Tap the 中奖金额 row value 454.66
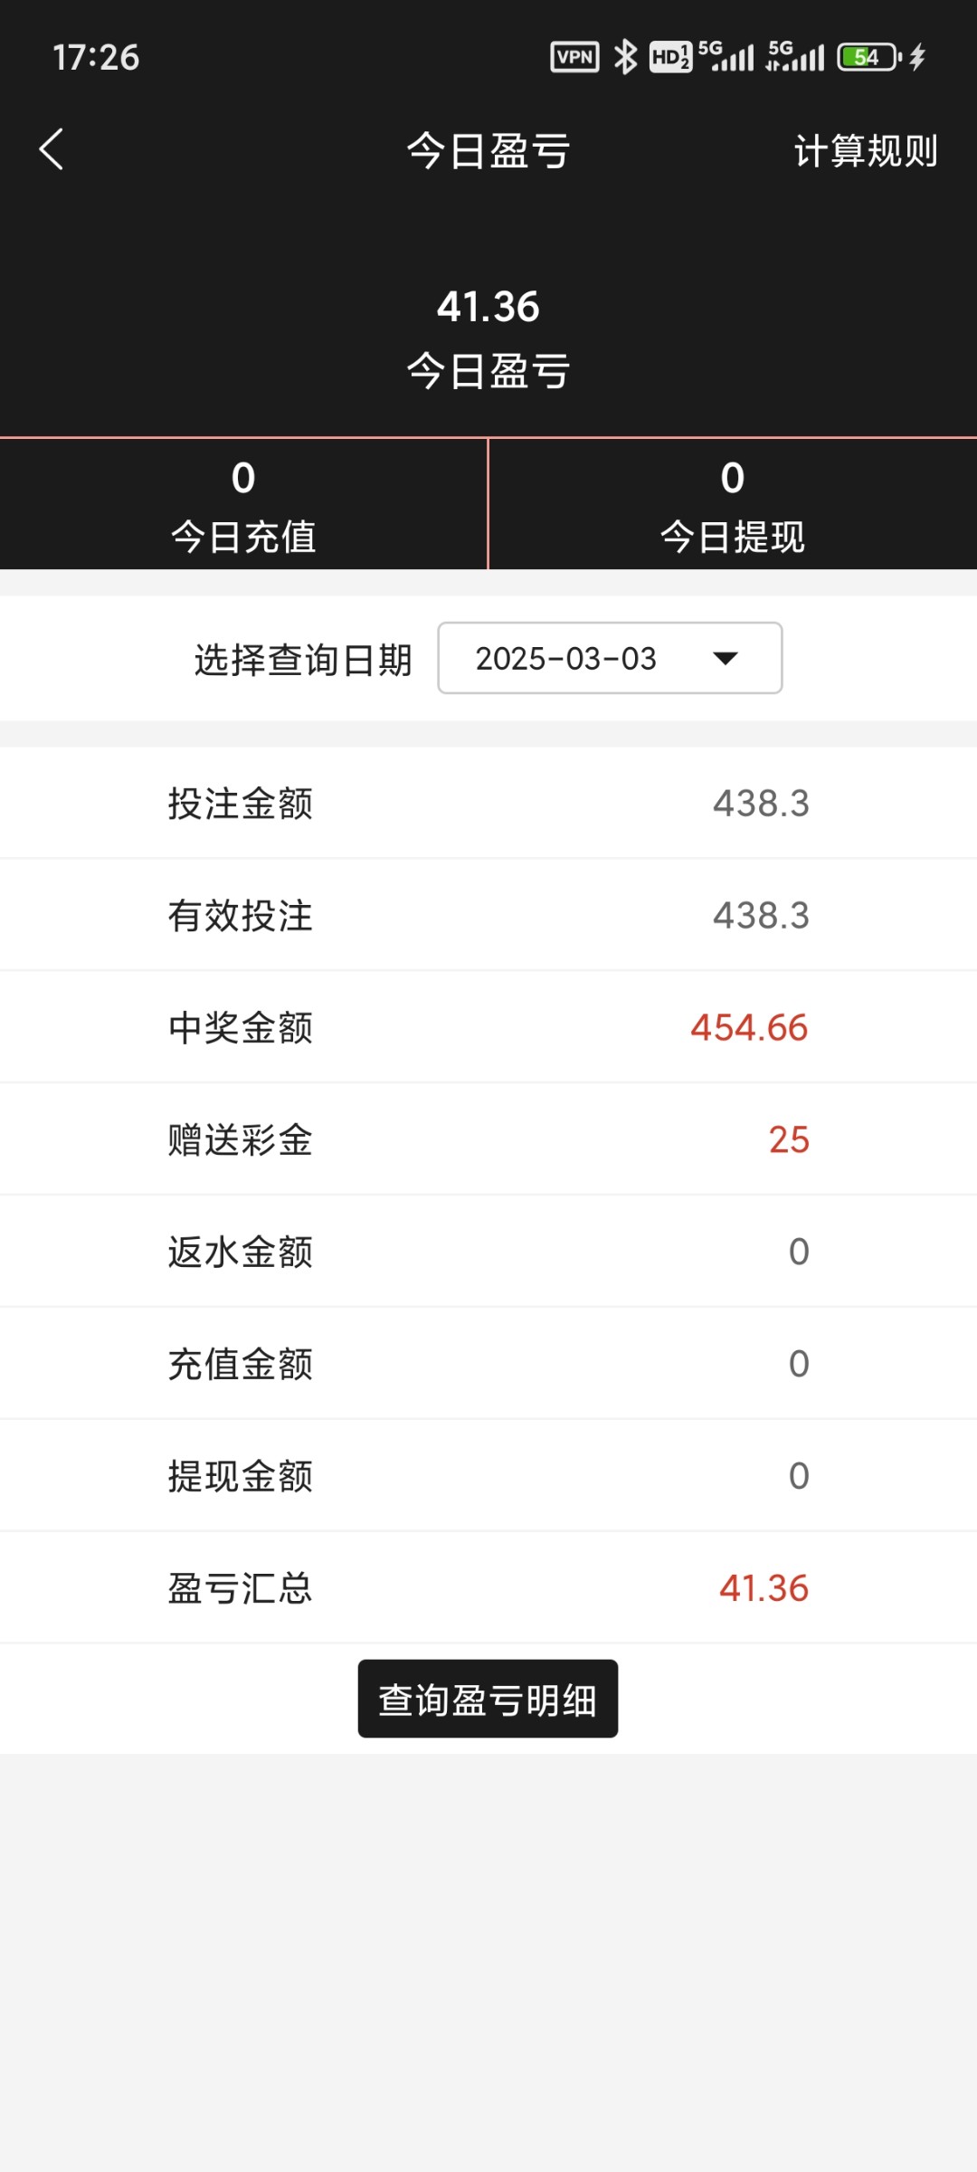Viewport: 977px width, 2172px height. (x=749, y=1027)
